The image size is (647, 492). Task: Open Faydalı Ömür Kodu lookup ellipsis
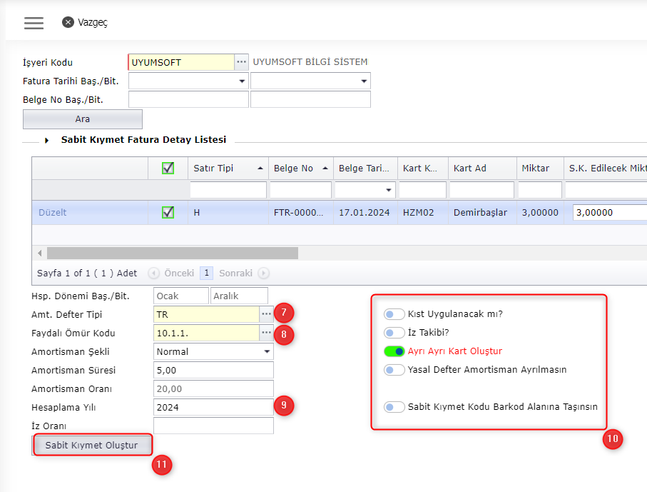coord(266,333)
